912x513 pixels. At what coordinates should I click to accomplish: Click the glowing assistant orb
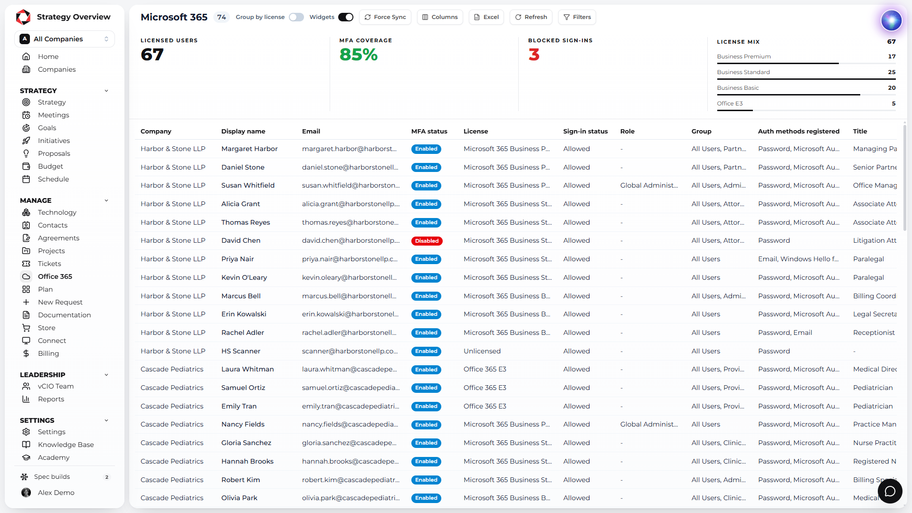click(x=891, y=20)
